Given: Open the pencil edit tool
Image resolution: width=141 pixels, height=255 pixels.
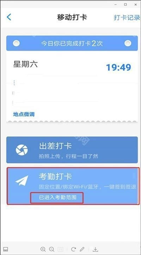Looking at the screenshot, I should click(x=82, y=249).
